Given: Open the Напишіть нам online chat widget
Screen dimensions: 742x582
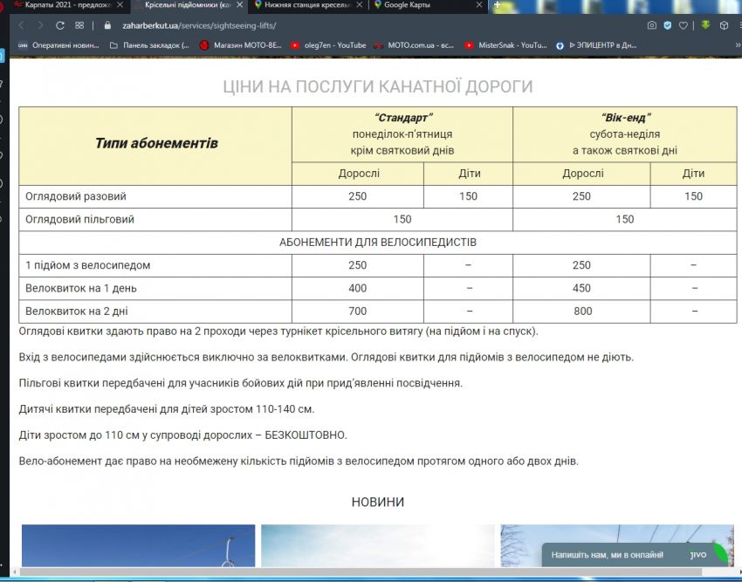Looking at the screenshot, I should [634, 555].
